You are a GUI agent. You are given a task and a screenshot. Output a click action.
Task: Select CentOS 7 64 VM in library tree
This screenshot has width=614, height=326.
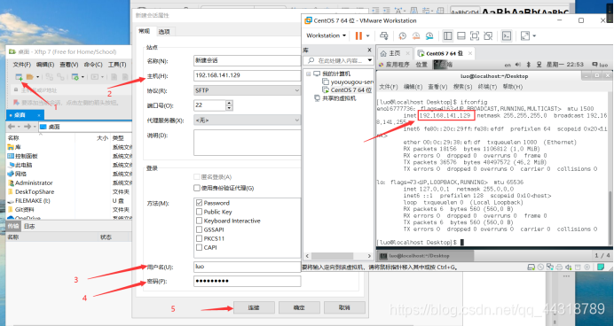(x=347, y=89)
